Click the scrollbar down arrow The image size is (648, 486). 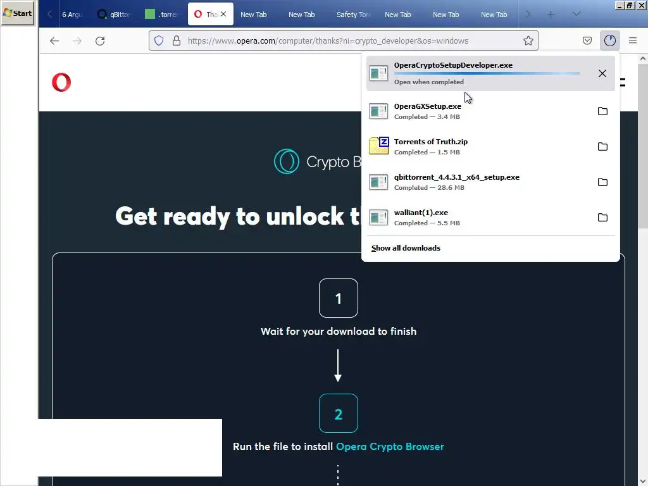coord(643,482)
